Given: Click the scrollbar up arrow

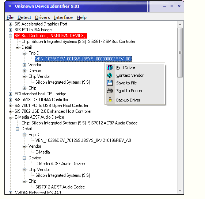Looking at the screenshot, I should pyautogui.click(x=180, y=24).
